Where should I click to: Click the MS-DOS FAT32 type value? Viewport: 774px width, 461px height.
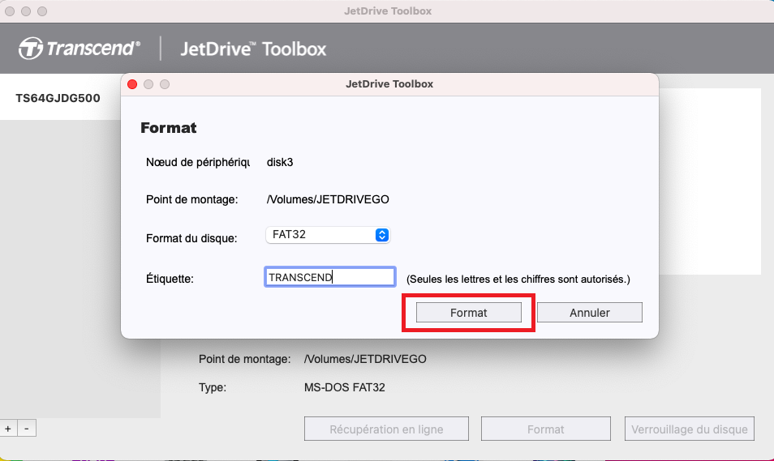pos(345,387)
